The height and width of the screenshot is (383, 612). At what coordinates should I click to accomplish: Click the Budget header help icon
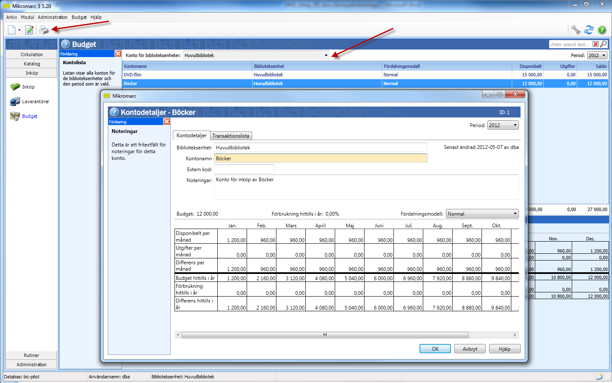(x=65, y=44)
